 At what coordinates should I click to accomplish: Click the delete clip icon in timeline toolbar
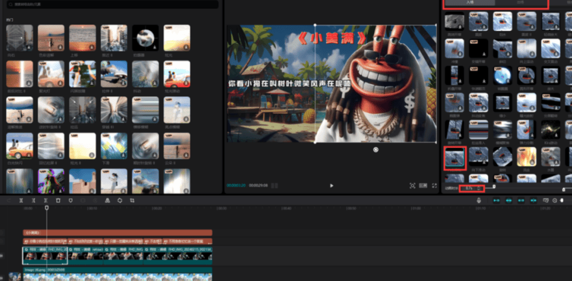(58, 201)
